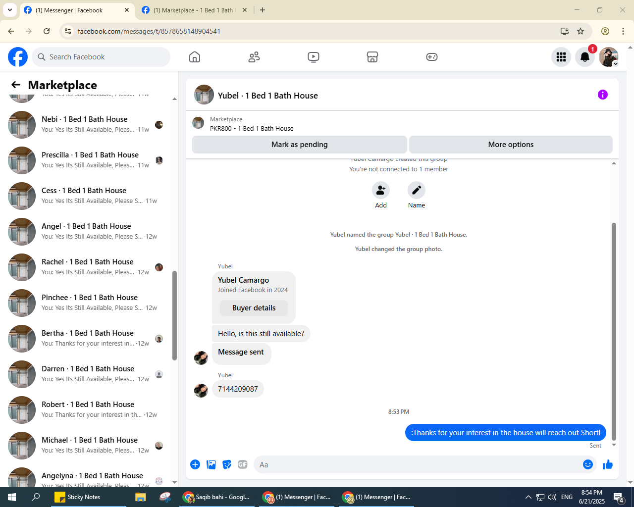Click the chat messages scrollbar

pyautogui.click(x=614, y=331)
